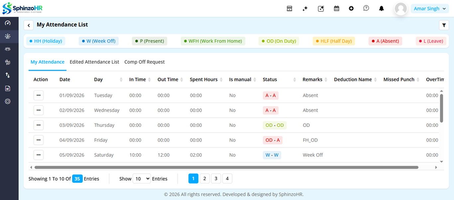Image resolution: width=454 pixels, height=200 pixels.
Task: Go to page 4 of entries
Action: coord(227,179)
